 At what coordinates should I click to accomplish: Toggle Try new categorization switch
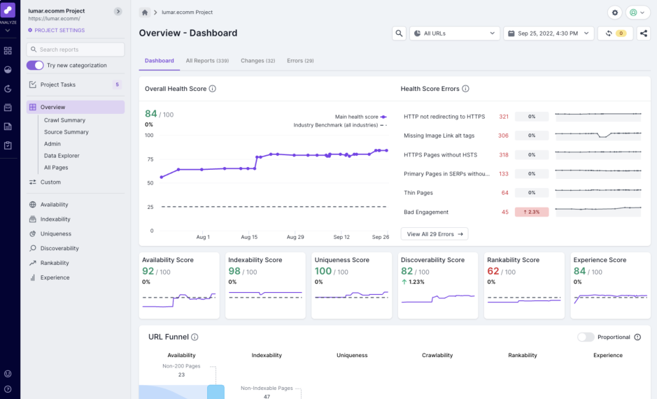pyautogui.click(x=35, y=65)
